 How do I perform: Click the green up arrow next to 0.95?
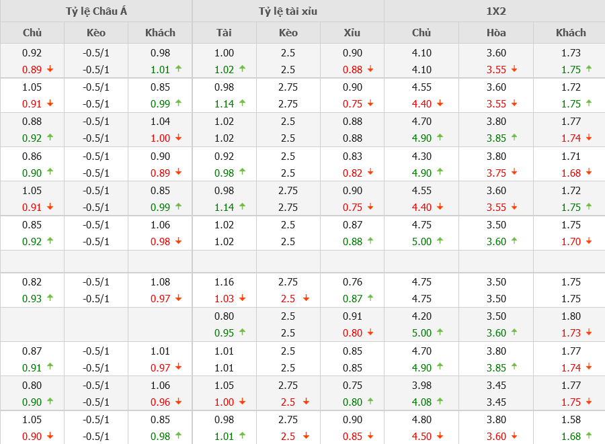[243, 332]
